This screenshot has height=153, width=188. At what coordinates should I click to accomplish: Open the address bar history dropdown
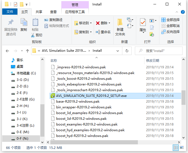(118, 51)
